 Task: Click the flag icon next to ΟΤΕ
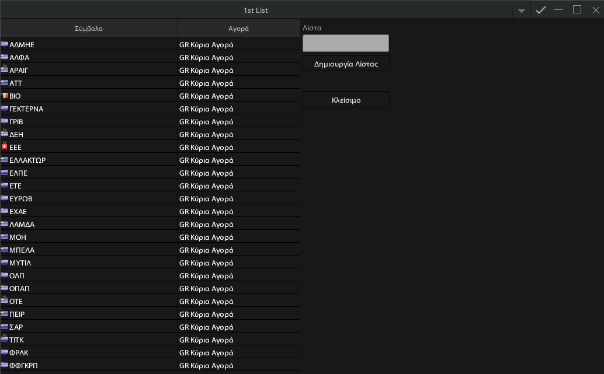pos(5,300)
